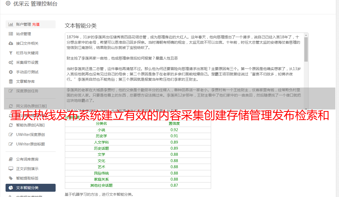Click the pie chart icon for 文本智能分类

click(11, 188)
